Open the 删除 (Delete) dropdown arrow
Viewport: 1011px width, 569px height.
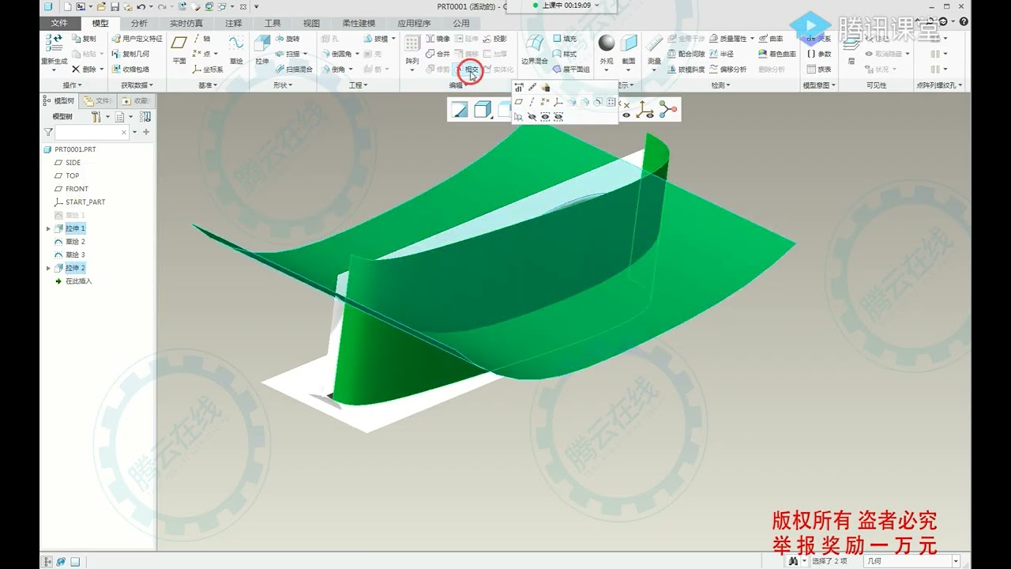tap(102, 70)
